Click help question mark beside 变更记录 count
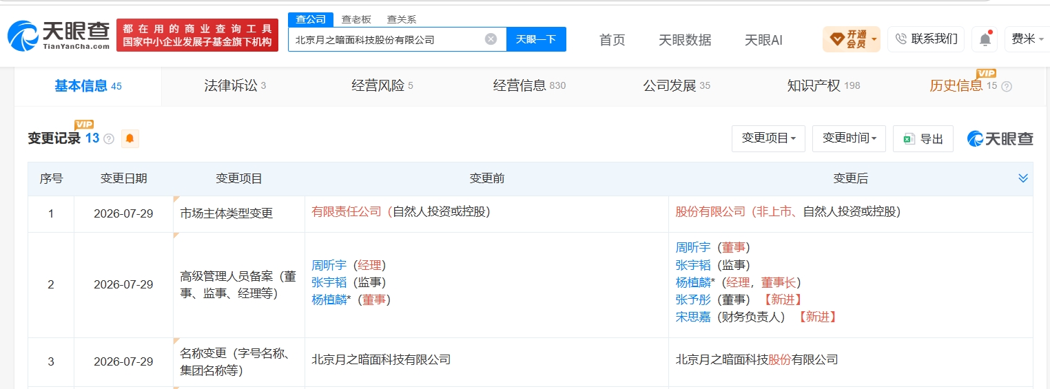The width and height of the screenshot is (1050, 389). click(x=109, y=139)
